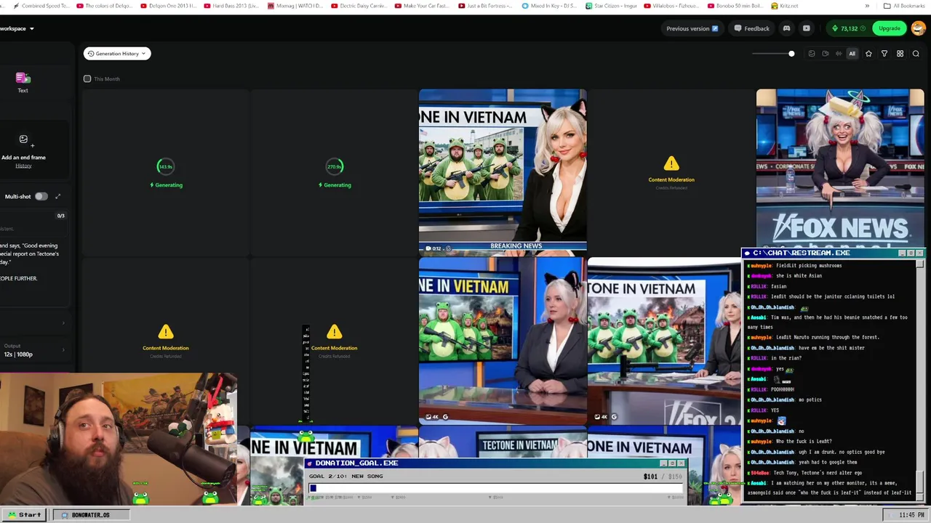Expand the prompt editor with arrows icon
Viewport: 931px width, 523px height.
(x=58, y=196)
